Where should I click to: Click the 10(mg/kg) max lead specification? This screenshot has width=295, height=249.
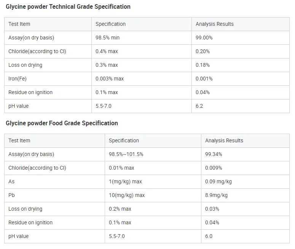point(127,195)
